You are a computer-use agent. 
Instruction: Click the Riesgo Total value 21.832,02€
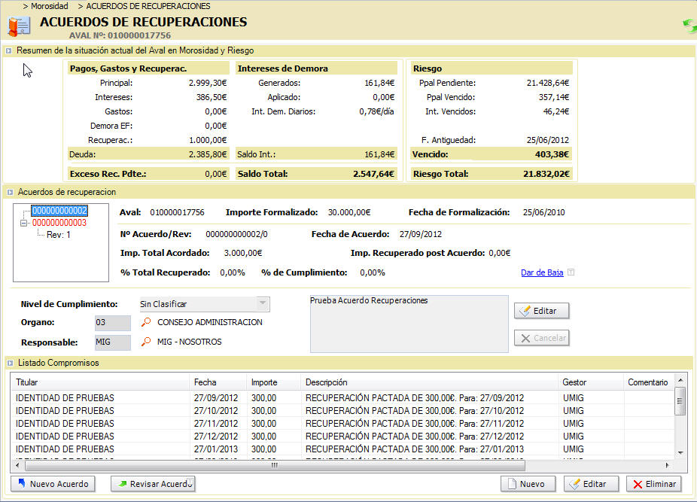pyautogui.click(x=546, y=174)
